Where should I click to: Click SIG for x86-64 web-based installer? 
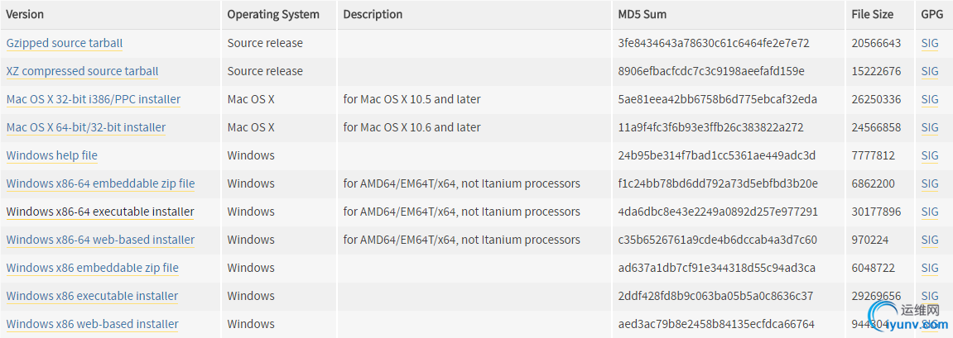[930, 240]
